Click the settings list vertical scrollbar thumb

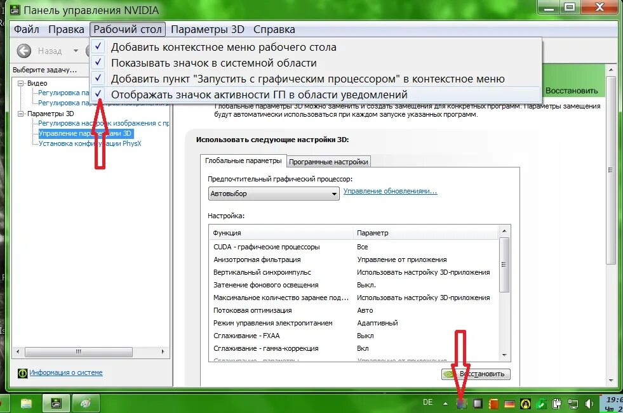coord(504,265)
